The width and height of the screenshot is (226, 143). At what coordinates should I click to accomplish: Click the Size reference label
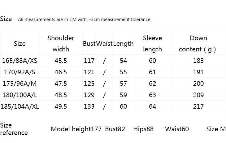pyautogui.click(x=14, y=129)
